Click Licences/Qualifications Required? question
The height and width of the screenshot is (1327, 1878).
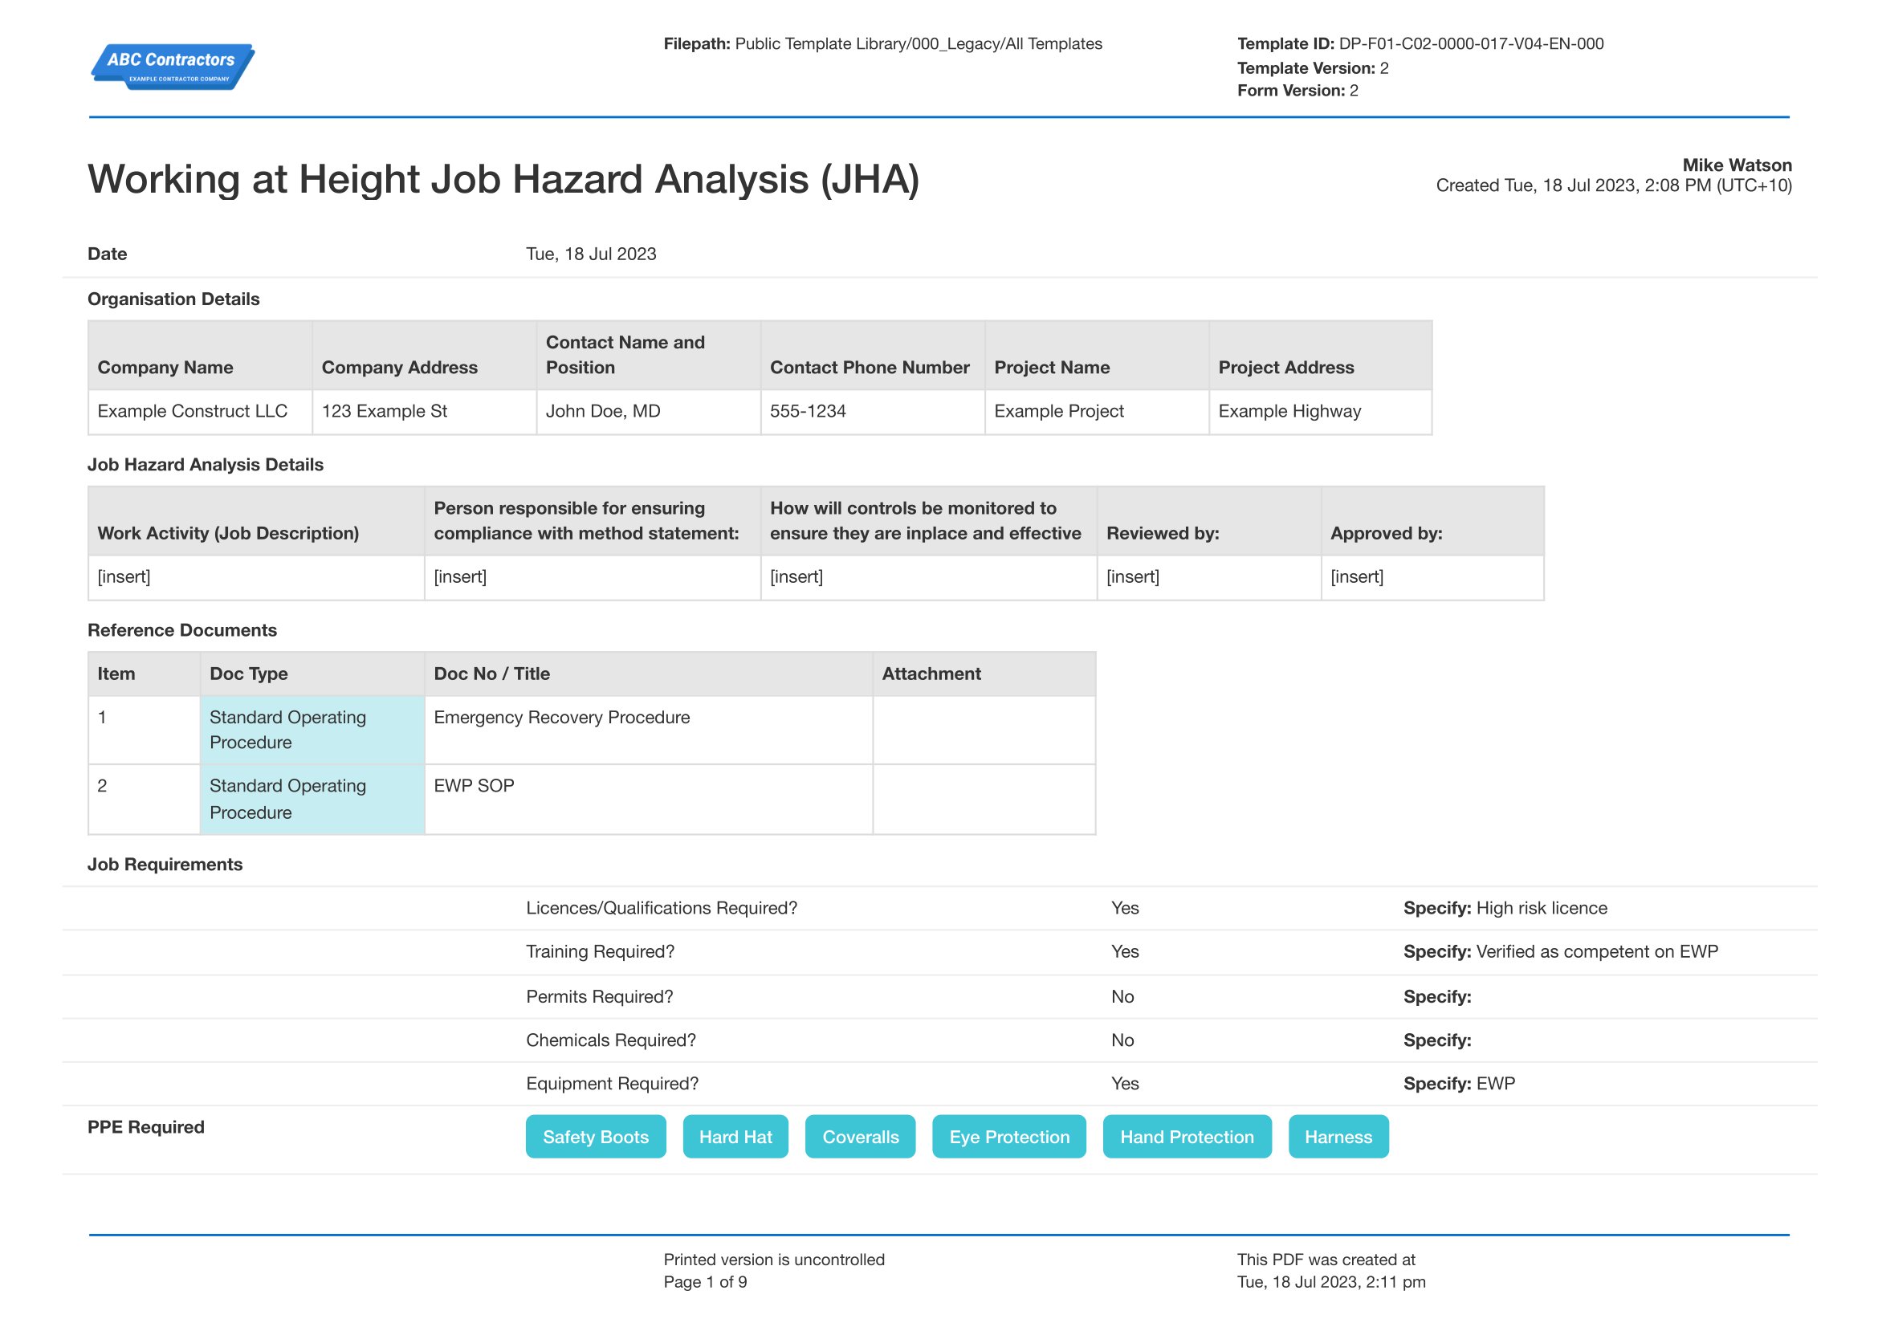point(661,908)
